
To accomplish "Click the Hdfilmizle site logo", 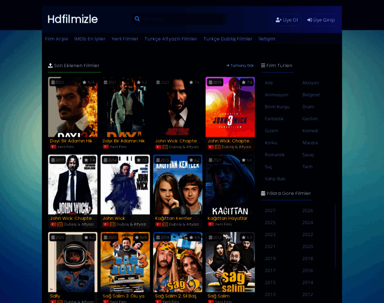I will (72, 19).
